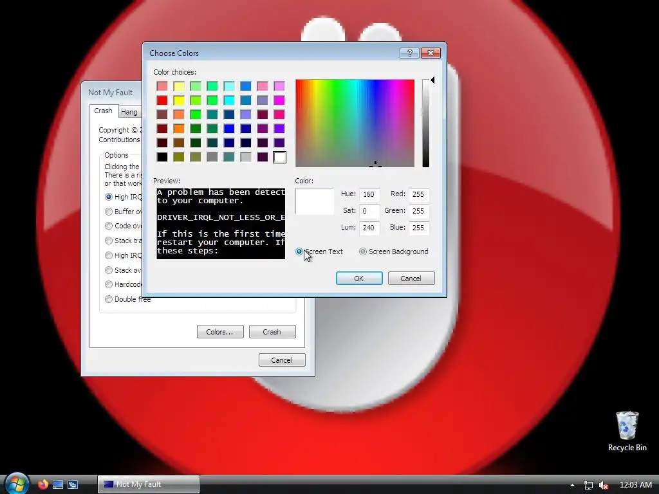Switch to the Crash tab

pyautogui.click(x=104, y=111)
